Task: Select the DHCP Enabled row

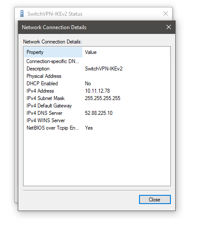Action: [97, 84]
